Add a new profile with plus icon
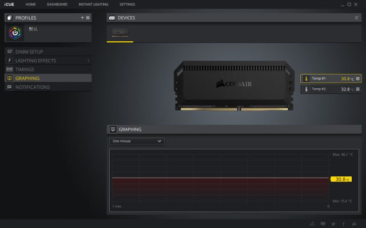 pyautogui.click(x=82, y=18)
